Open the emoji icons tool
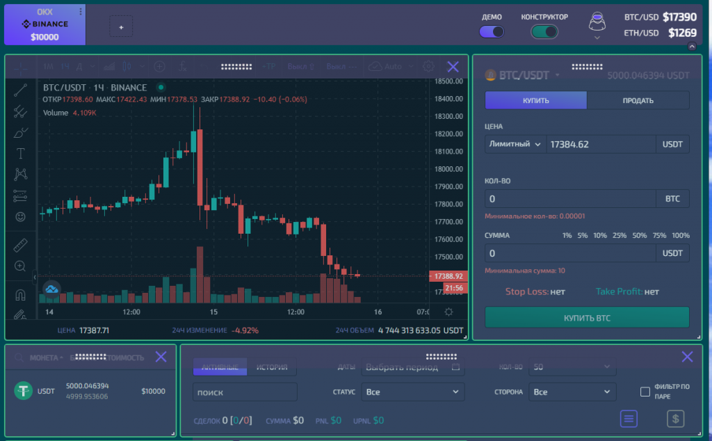 click(x=20, y=216)
